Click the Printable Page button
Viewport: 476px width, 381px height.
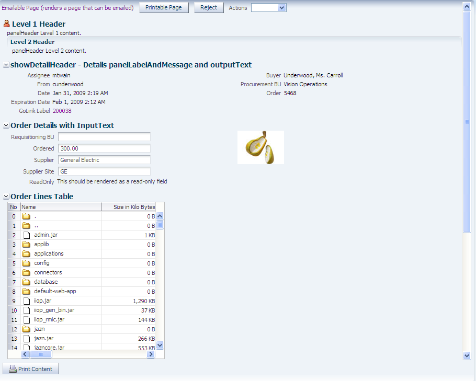[x=164, y=7]
